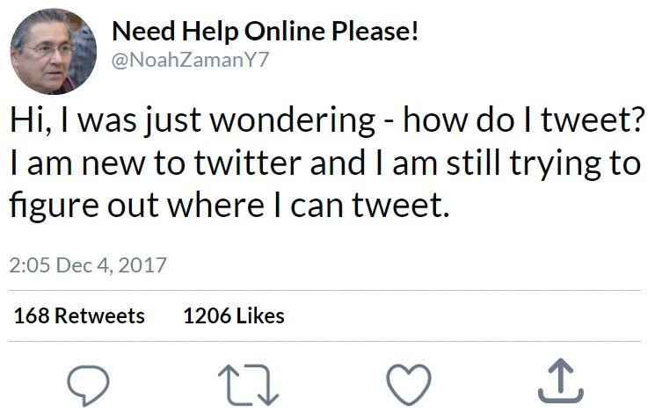Click the phrase "how do I tweet?"

tap(524, 121)
